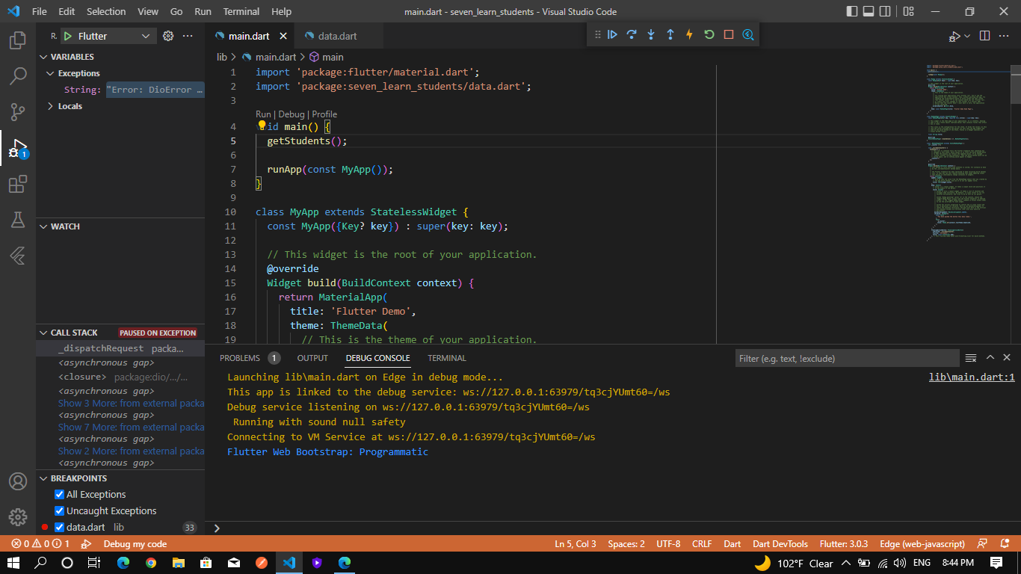The width and height of the screenshot is (1021, 574).
Task: Toggle Panel layout icon in title bar
Action: pos(869,11)
